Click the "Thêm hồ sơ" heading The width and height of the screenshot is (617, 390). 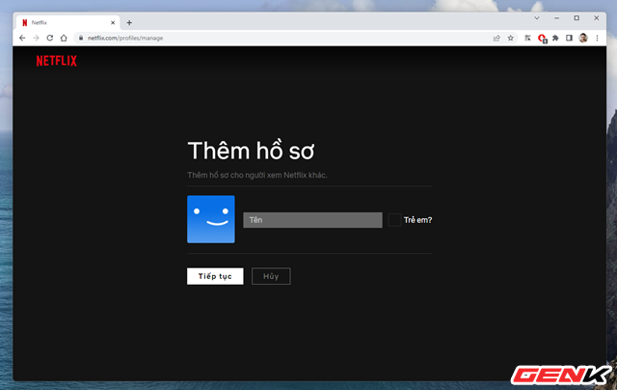251,151
